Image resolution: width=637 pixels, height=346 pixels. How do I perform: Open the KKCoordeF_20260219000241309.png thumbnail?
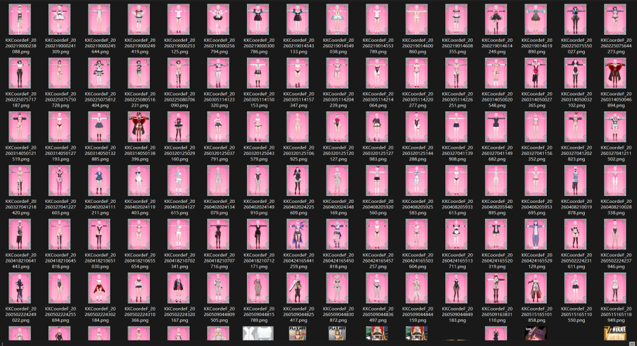(60, 19)
